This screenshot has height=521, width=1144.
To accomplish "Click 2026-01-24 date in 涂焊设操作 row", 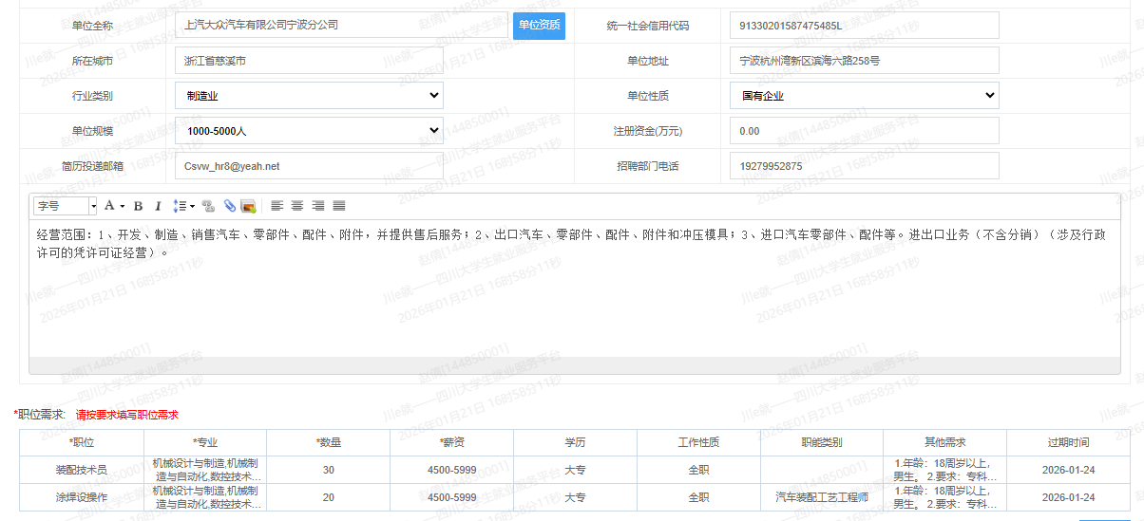I will click(x=1069, y=497).
